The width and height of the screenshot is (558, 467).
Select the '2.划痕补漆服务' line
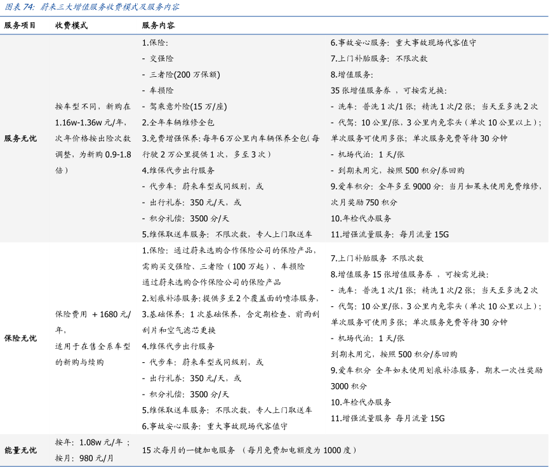point(230,298)
